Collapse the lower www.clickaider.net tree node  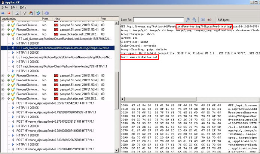point(3,98)
